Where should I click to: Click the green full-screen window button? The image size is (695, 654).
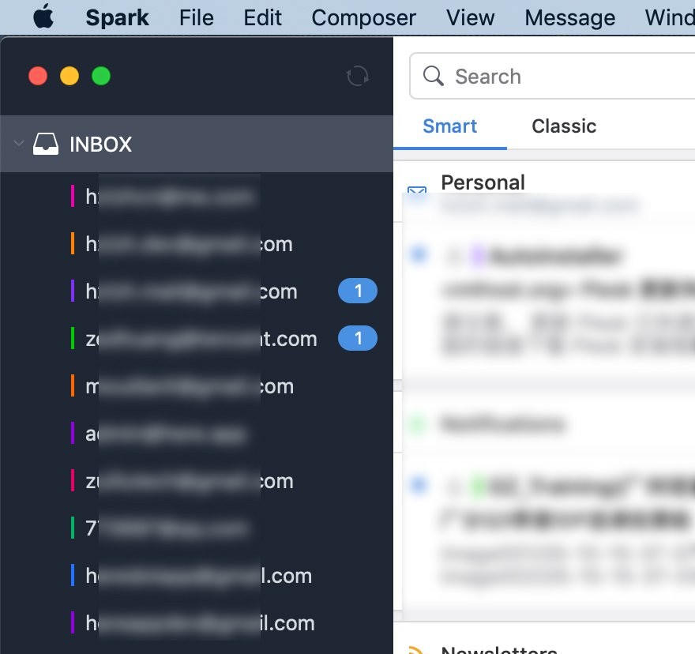101,77
